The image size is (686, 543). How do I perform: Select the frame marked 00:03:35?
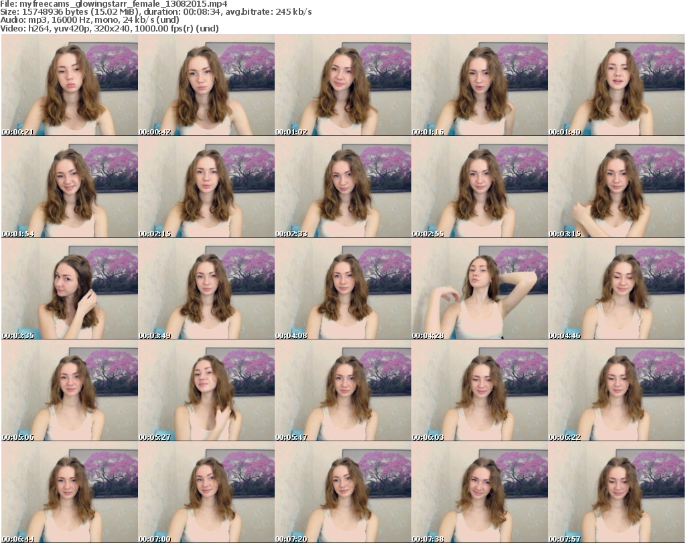[70, 289]
